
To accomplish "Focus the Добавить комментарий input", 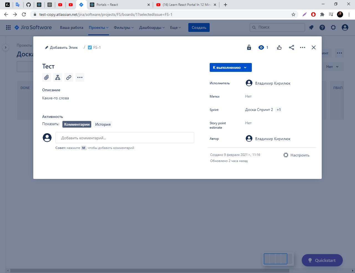I will point(125,138).
